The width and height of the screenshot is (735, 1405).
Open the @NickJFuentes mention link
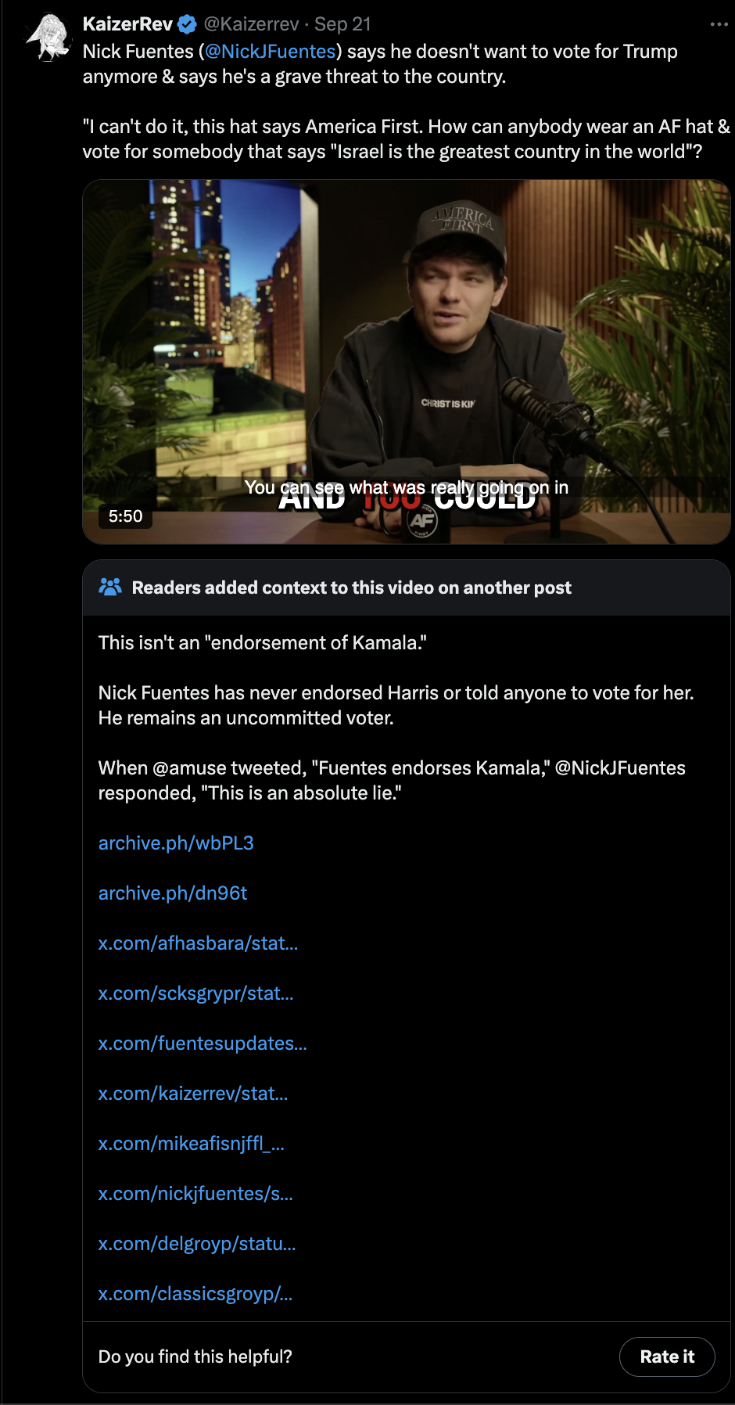pos(271,52)
